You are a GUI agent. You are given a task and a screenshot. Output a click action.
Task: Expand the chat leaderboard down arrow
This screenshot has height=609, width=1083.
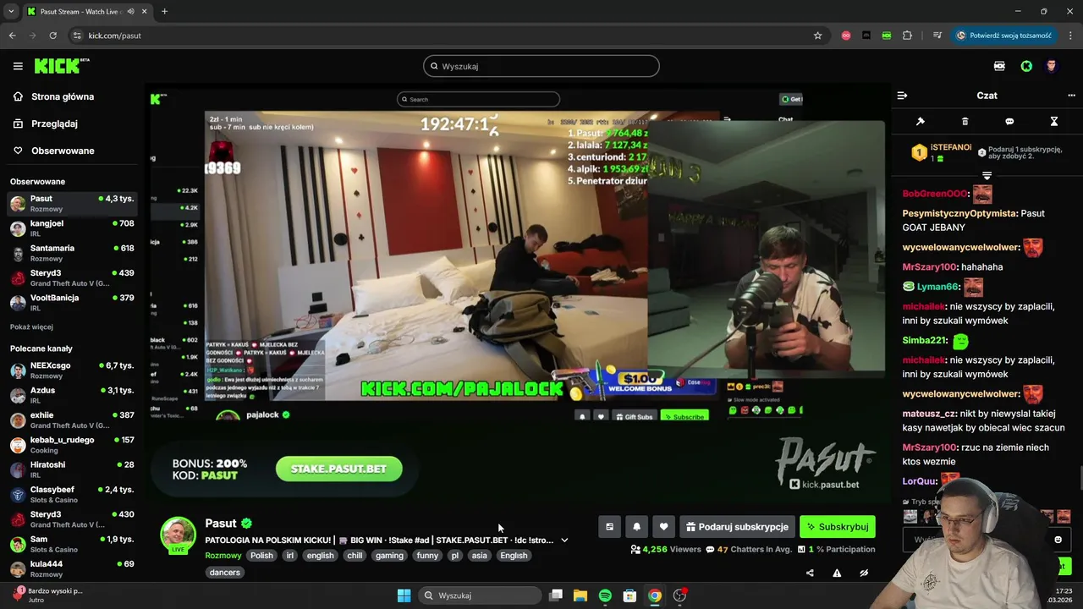coord(987,175)
